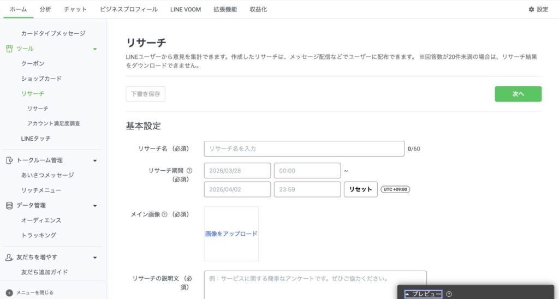Image resolution: width=559 pixels, height=299 pixels.
Task: Click the 基本設定 heading
Action: [144, 126]
